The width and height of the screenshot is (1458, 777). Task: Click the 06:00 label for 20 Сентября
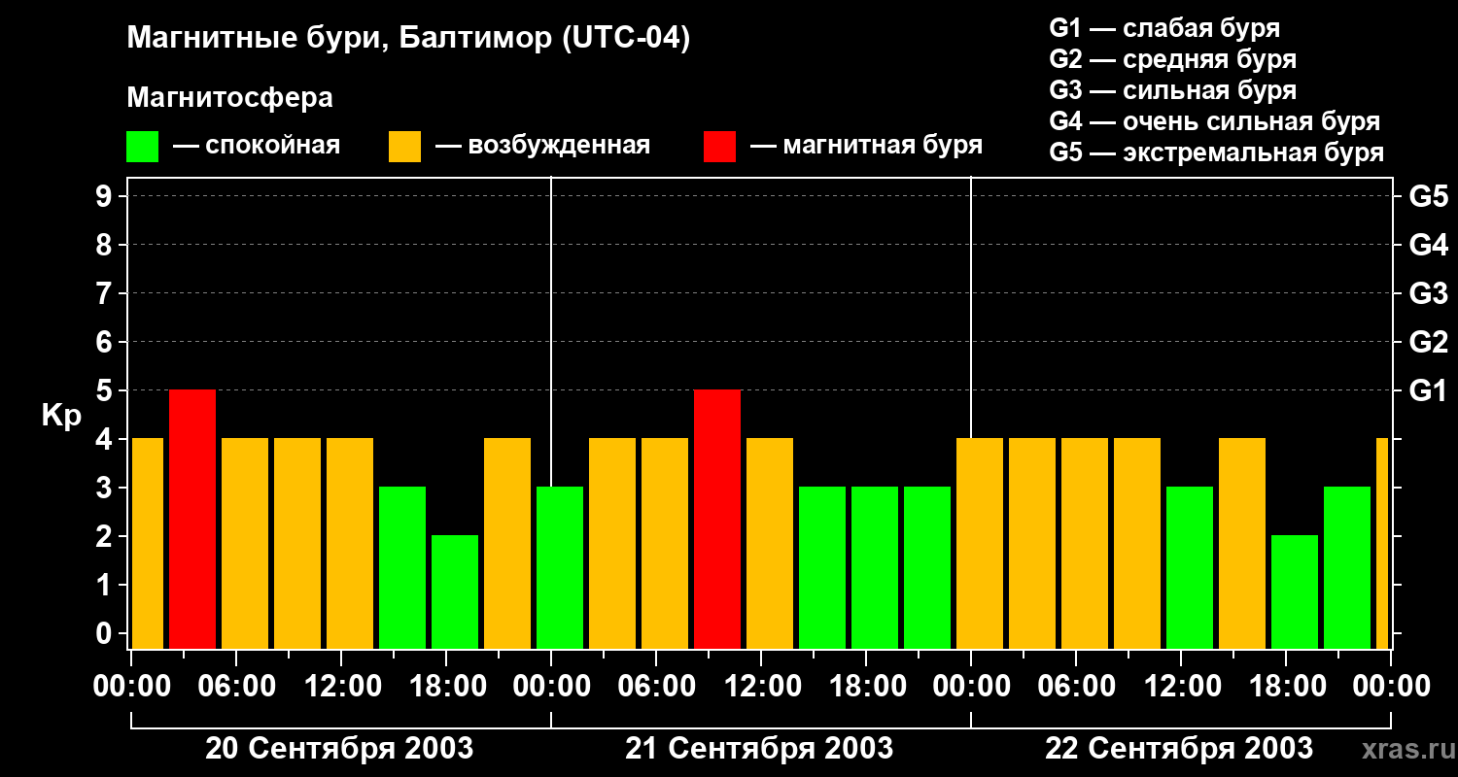(236, 686)
